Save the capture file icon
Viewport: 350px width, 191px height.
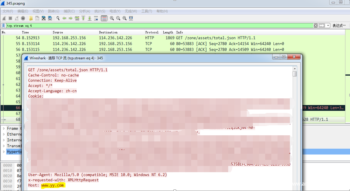(x=37, y=18)
